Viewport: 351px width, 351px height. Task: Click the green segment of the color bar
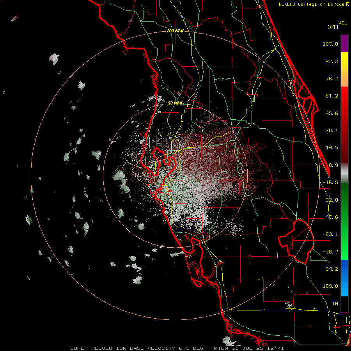tap(344, 222)
